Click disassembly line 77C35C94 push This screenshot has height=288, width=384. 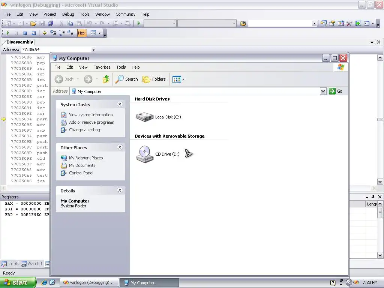(x=29, y=119)
